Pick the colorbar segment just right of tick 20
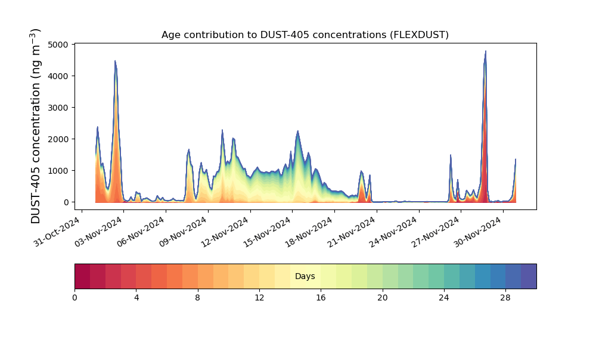The height and width of the screenshot is (357, 596). coord(390,276)
